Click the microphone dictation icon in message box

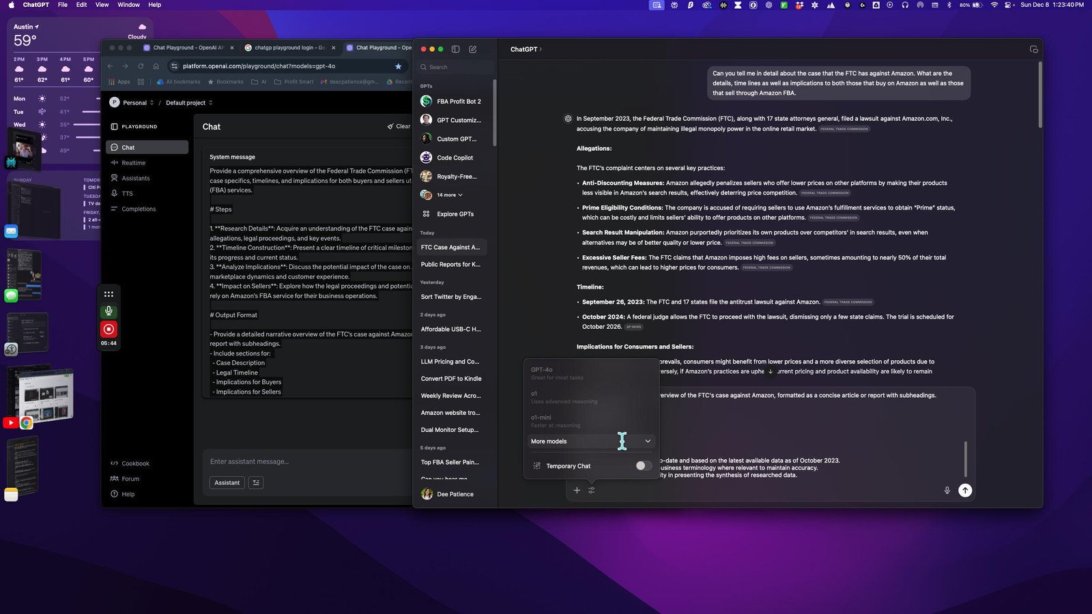click(947, 491)
